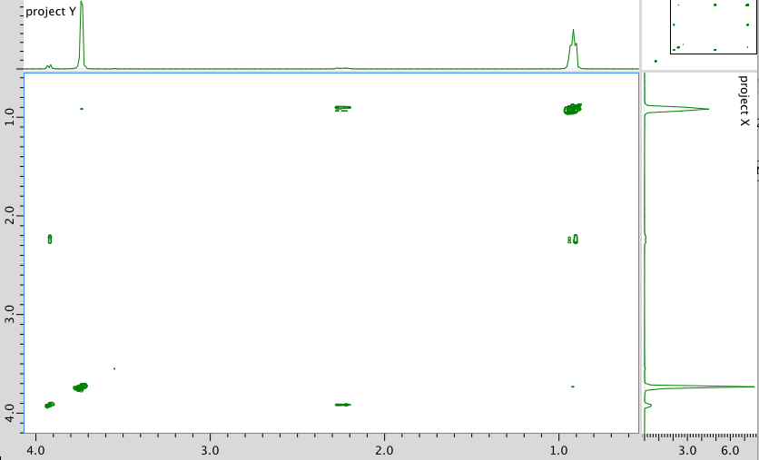
Task: Click the small peak at top left near 3.7 ppm
Action: 82,109
